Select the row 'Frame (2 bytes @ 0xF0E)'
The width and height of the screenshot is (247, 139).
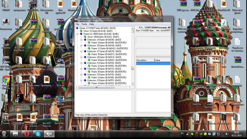(x=109, y=66)
